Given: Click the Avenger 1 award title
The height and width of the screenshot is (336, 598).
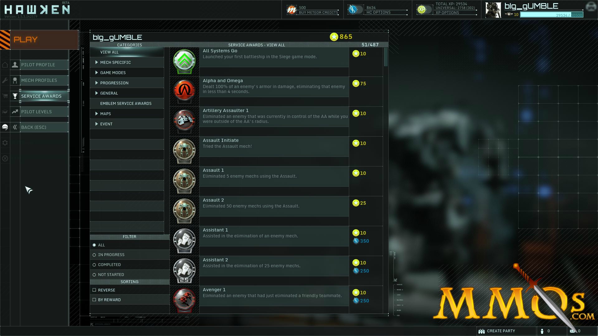Looking at the screenshot, I should (214, 290).
